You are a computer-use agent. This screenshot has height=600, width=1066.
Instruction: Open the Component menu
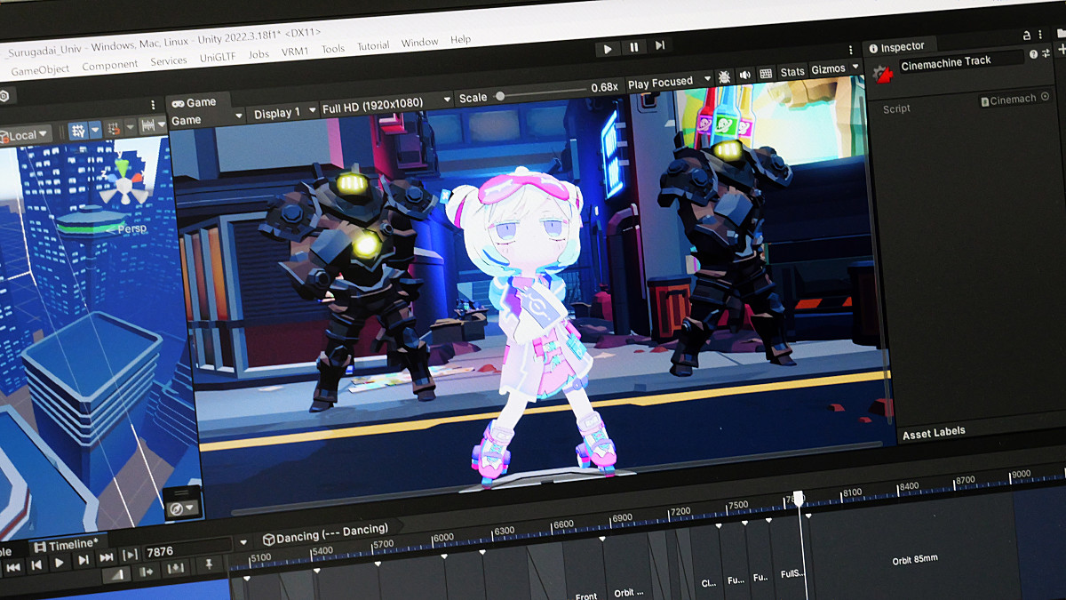(110, 65)
